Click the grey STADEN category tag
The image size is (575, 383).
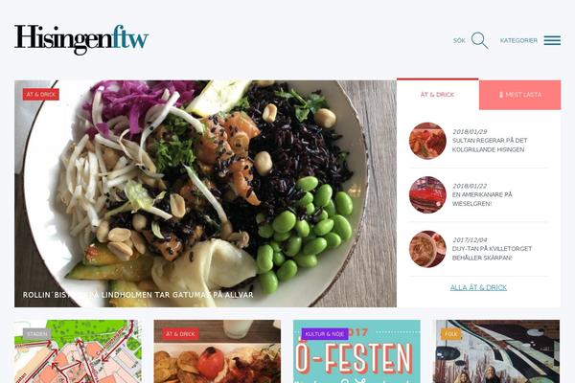click(x=36, y=334)
